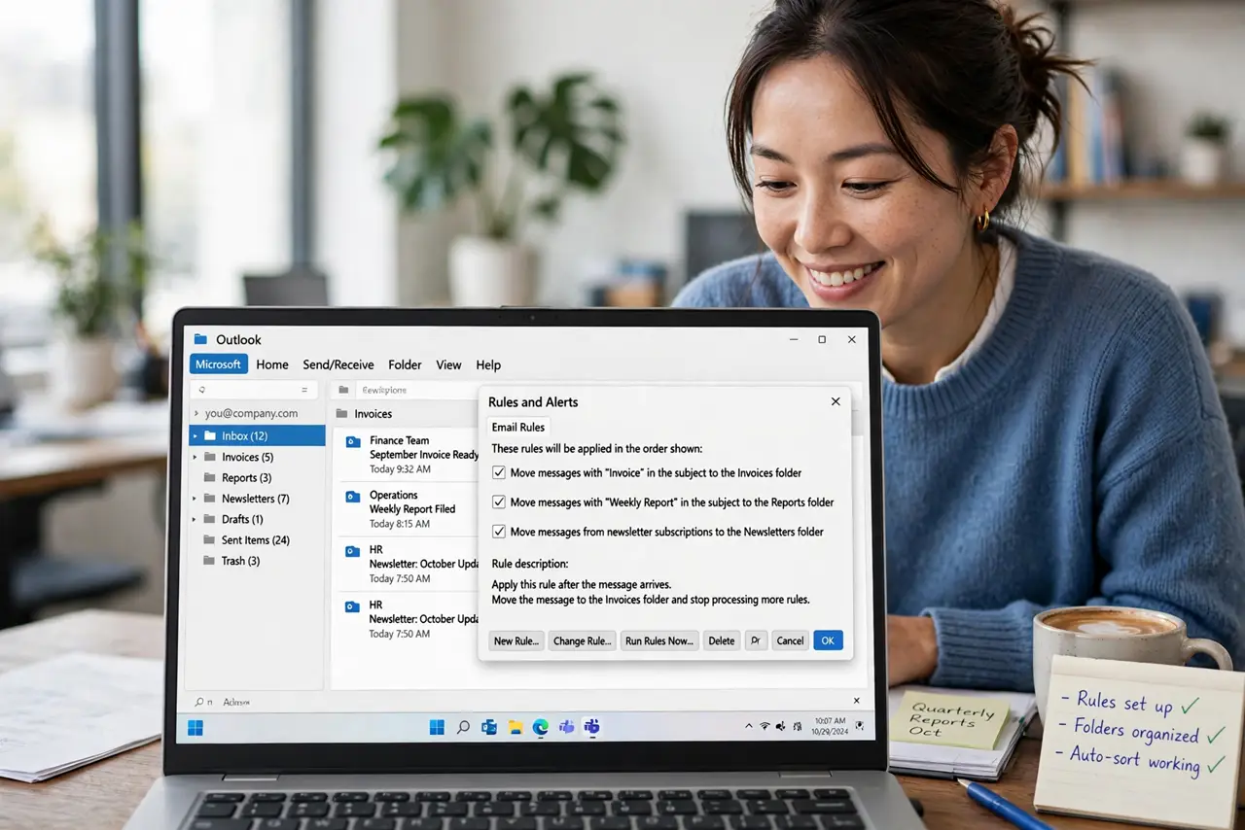Expand the you@company.com account tree
This screenshot has width=1245, height=830.
[x=196, y=413]
